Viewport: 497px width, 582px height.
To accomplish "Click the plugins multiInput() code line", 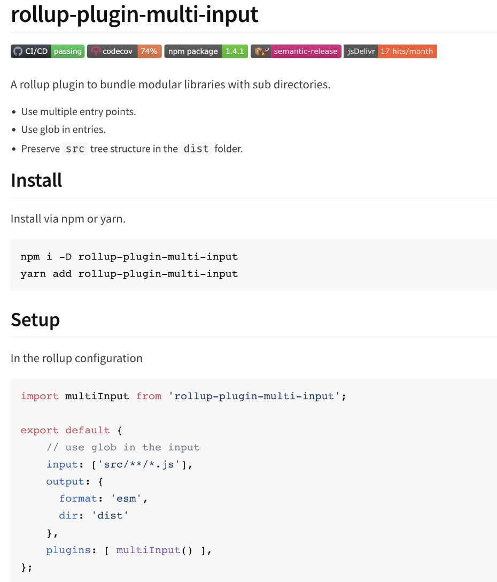I will coord(129,550).
